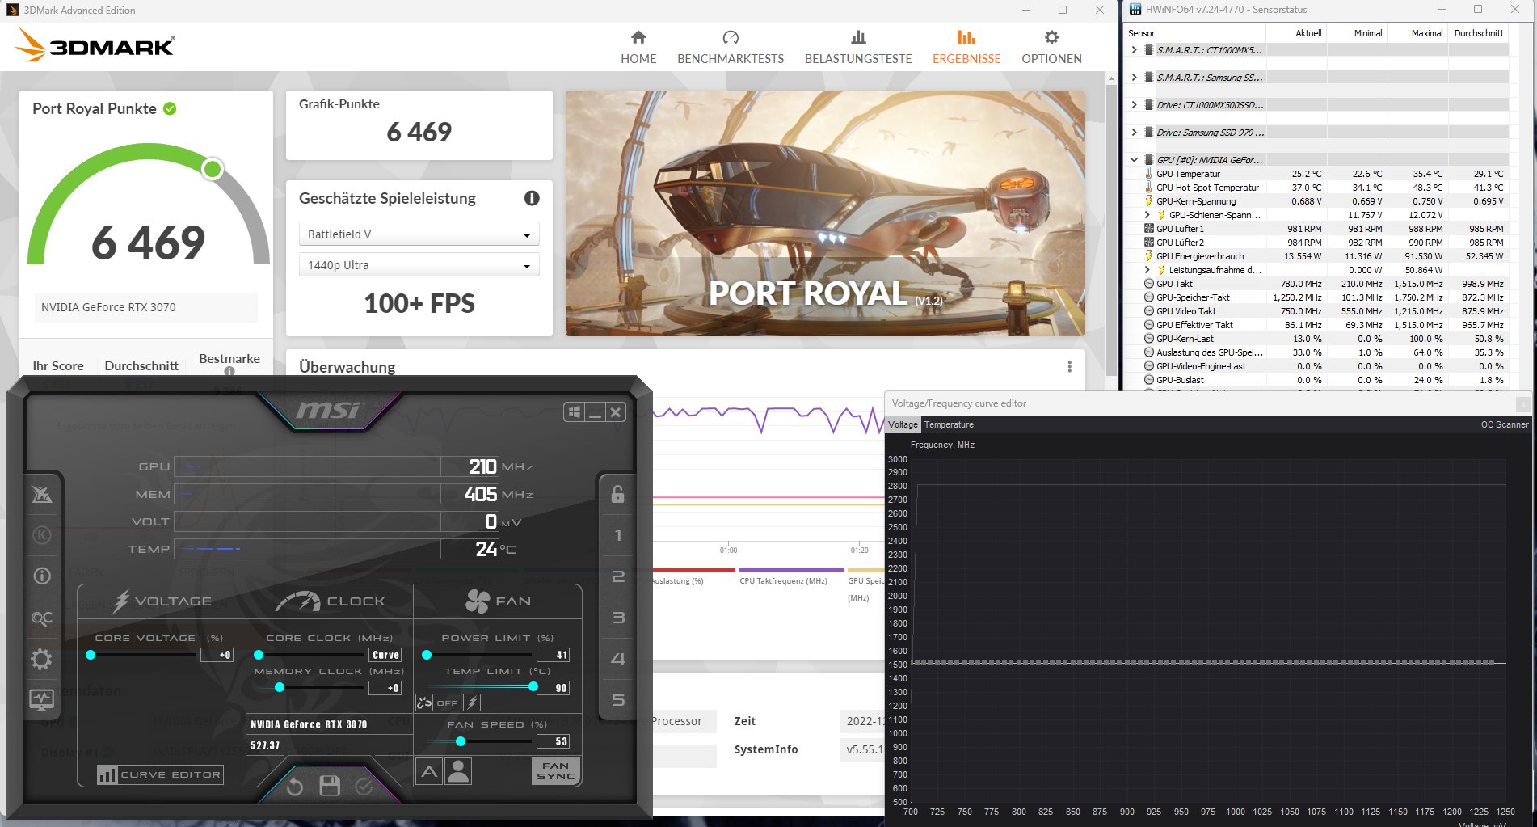Click the GPU Temperatur thermometer icon in HWiNFO
Screen dimensions: 1537x827
(x=1149, y=174)
